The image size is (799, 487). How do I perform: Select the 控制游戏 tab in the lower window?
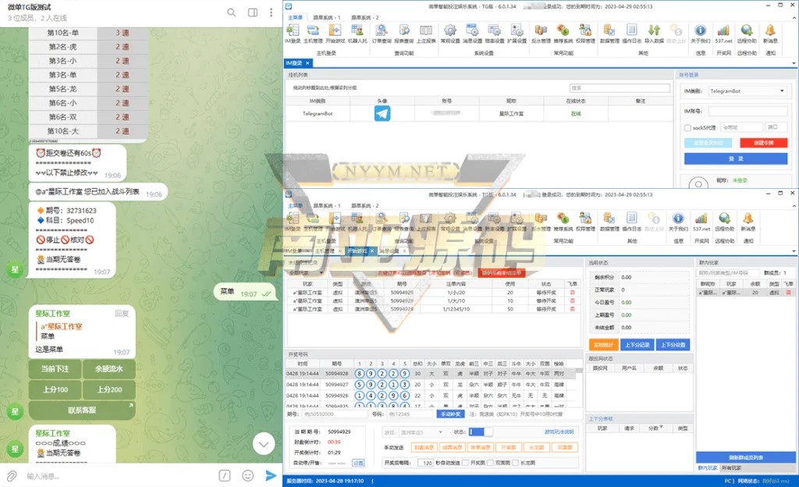point(357,251)
